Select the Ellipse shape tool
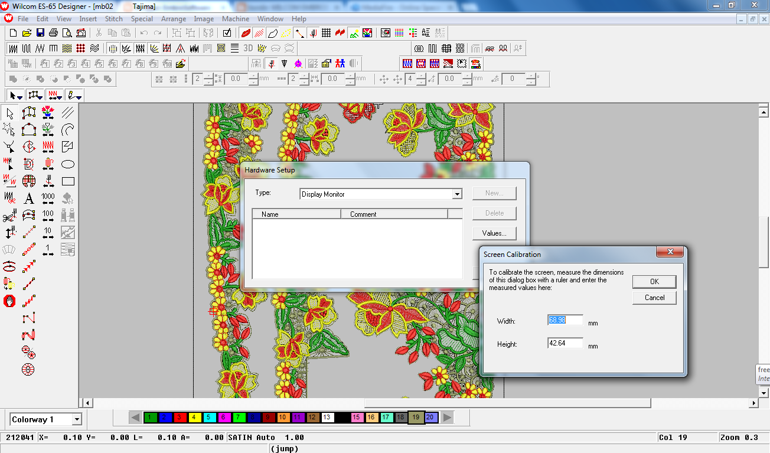 pyautogui.click(x=68, y=164)
